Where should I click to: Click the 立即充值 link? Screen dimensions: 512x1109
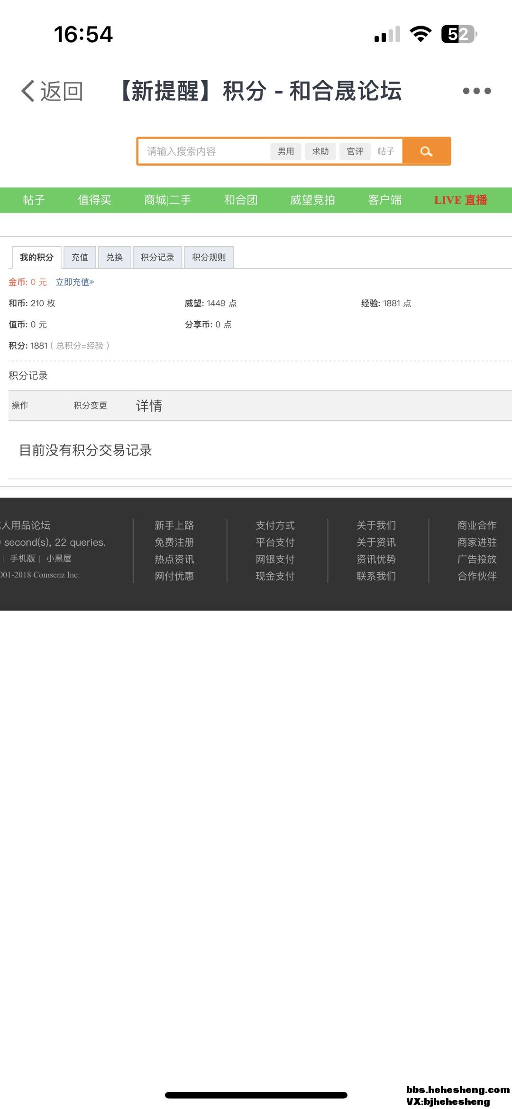coord(75,282)
